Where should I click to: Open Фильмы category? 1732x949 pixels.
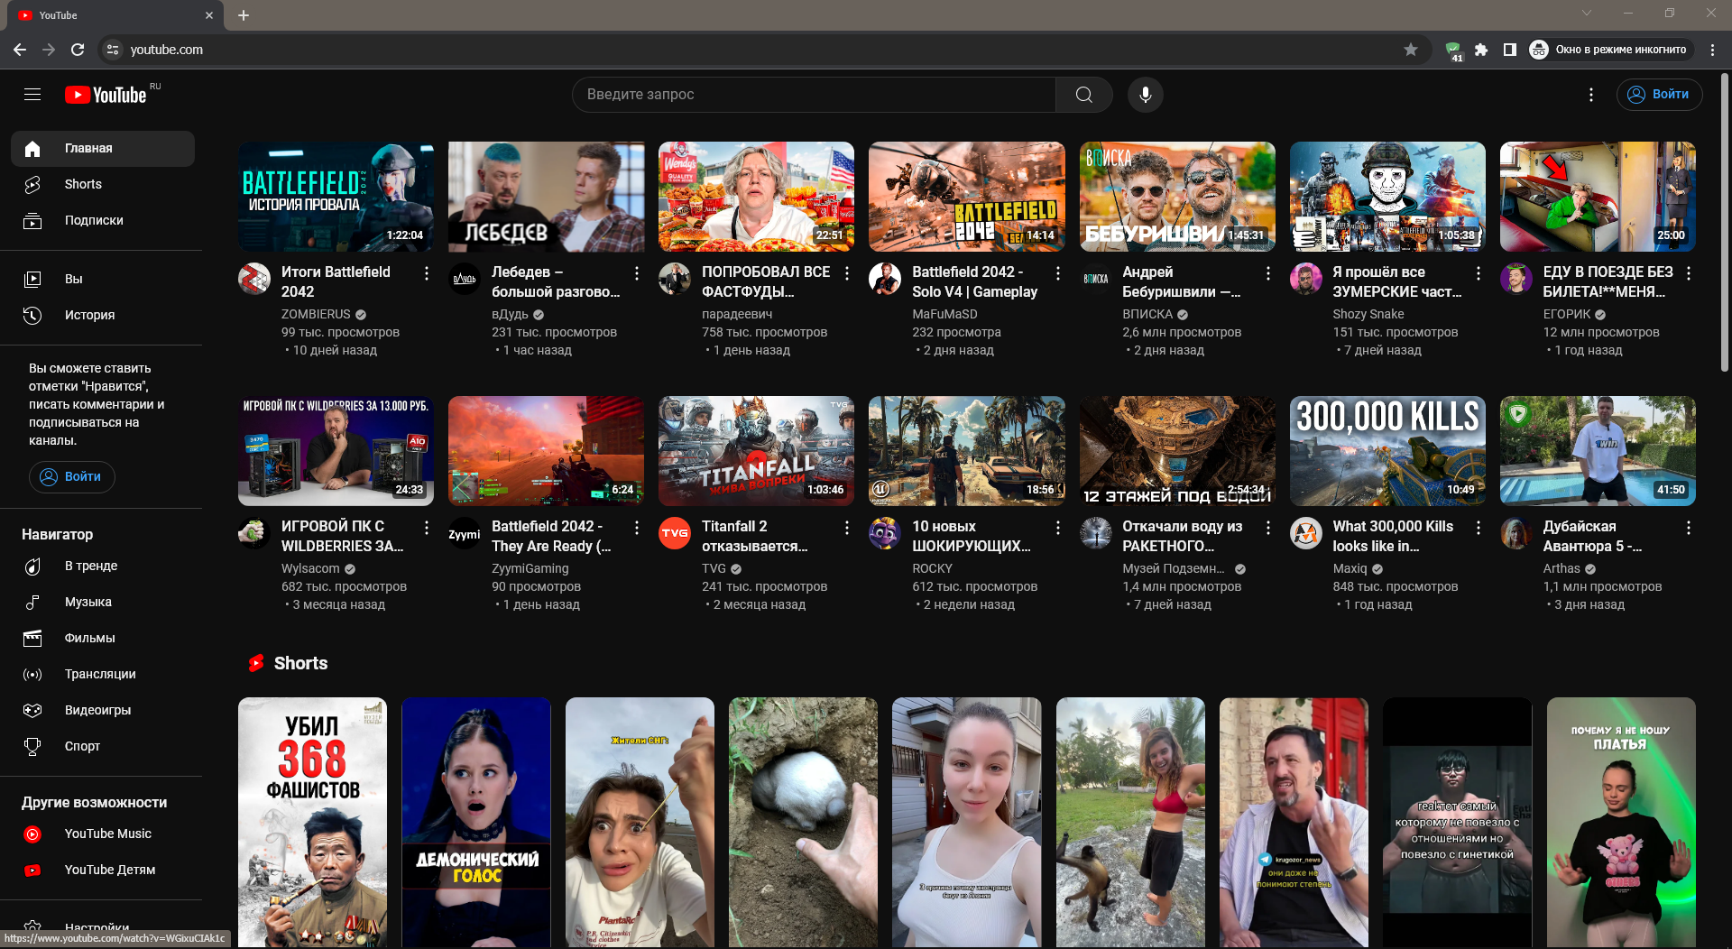(x=103, y=639)
